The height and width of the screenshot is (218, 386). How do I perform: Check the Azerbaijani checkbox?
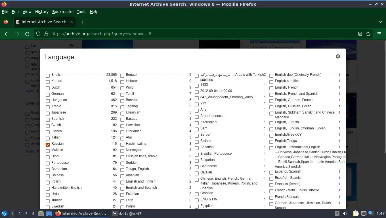(x=197, y=123)
